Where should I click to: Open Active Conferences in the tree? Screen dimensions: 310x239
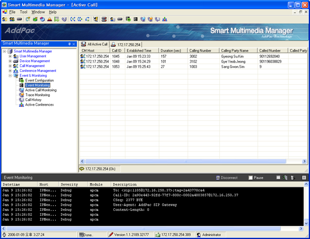click(39, 105)
